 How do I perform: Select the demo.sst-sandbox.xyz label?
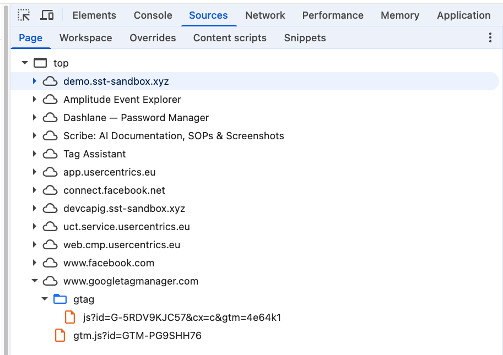116,81
